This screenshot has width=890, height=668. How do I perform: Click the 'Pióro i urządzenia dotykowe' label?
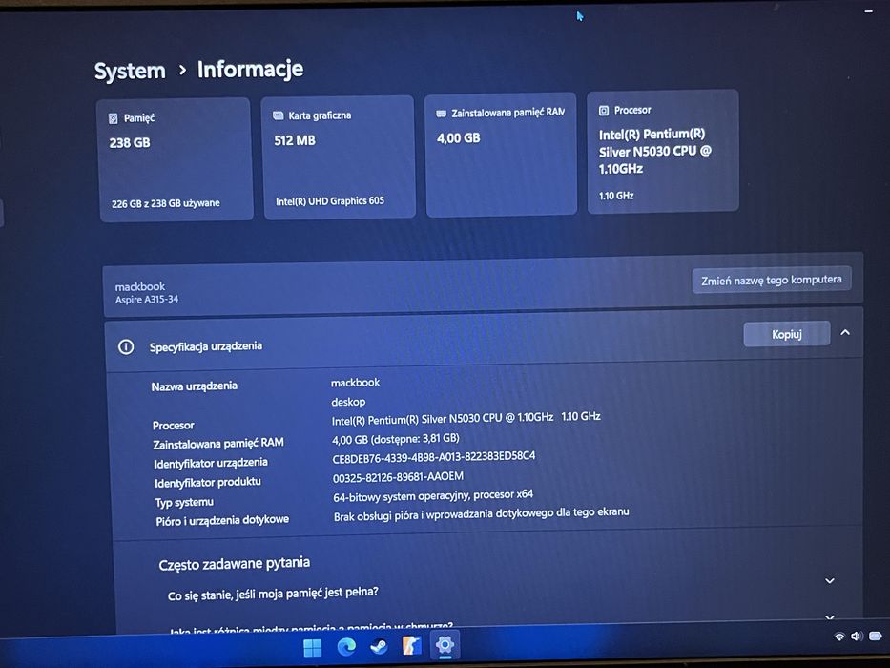pos(222,520)
